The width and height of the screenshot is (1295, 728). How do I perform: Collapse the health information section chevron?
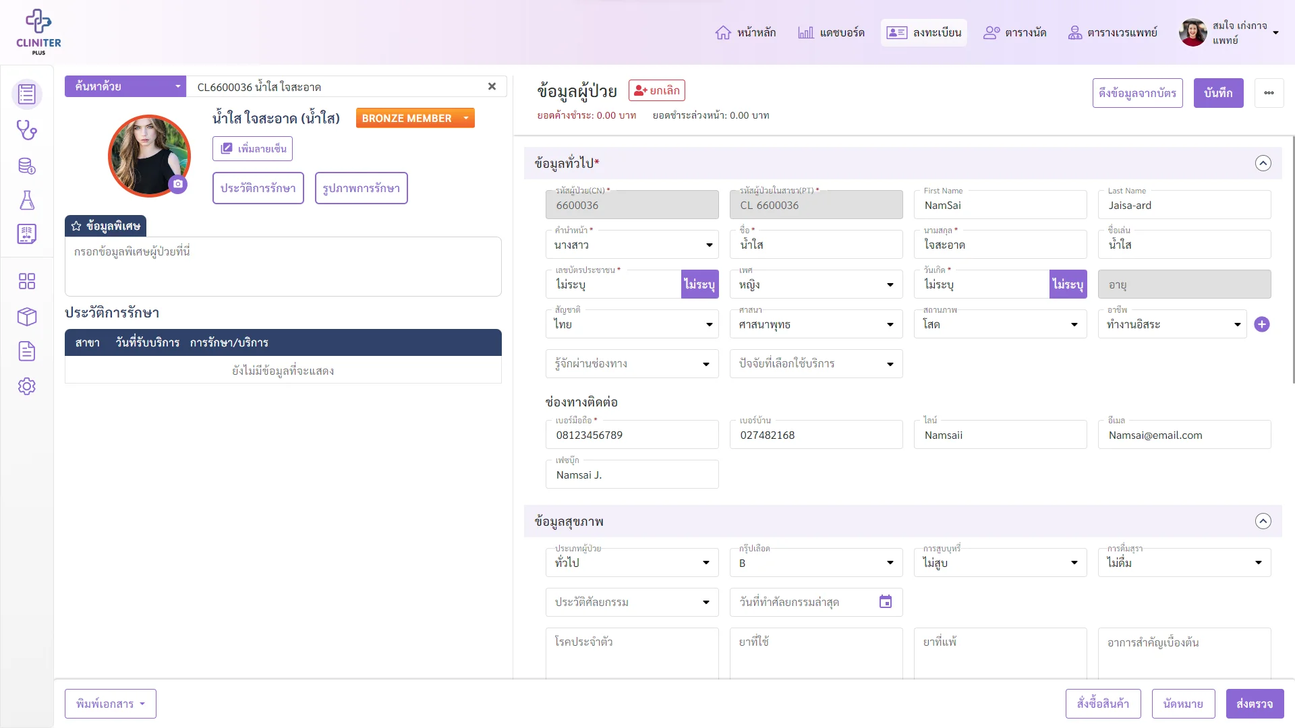[1263, 521]
